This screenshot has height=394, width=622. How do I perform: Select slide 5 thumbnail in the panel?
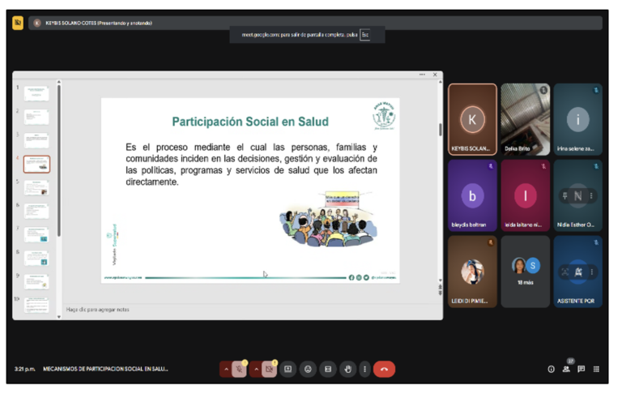tap(36, 187)
